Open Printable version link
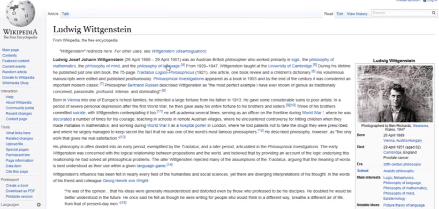 coord(19,196)
